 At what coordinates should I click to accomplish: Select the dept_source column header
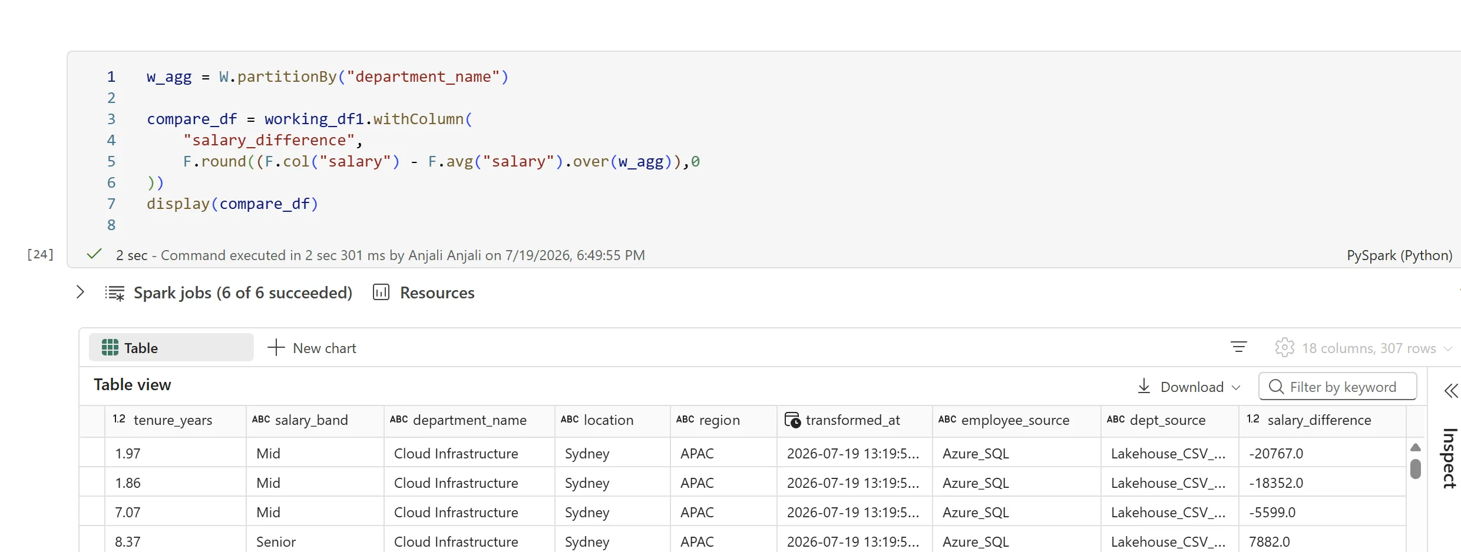tap(1170, 420)
